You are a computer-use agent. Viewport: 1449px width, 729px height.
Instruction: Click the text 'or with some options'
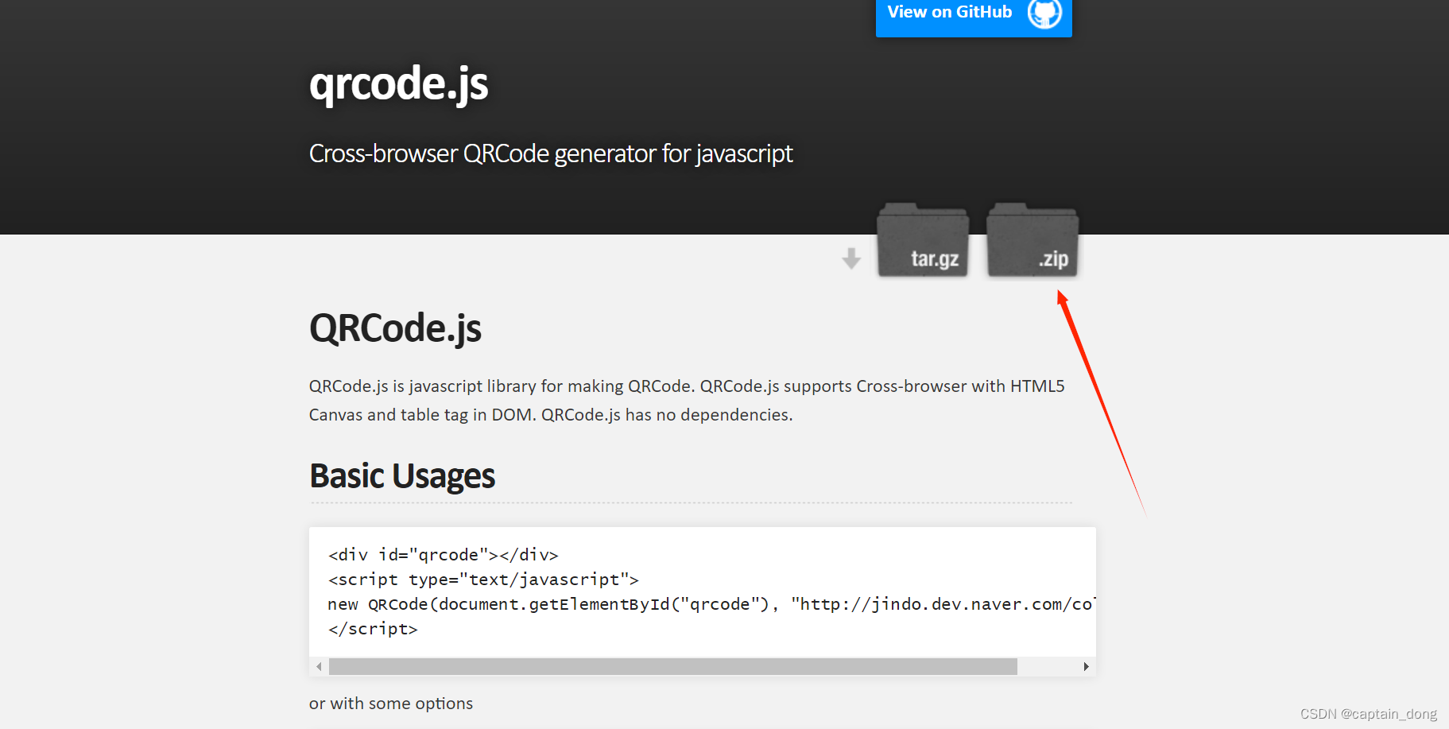click(391, 704)
